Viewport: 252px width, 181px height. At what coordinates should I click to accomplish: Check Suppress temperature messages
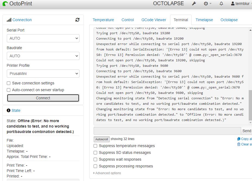95,146
